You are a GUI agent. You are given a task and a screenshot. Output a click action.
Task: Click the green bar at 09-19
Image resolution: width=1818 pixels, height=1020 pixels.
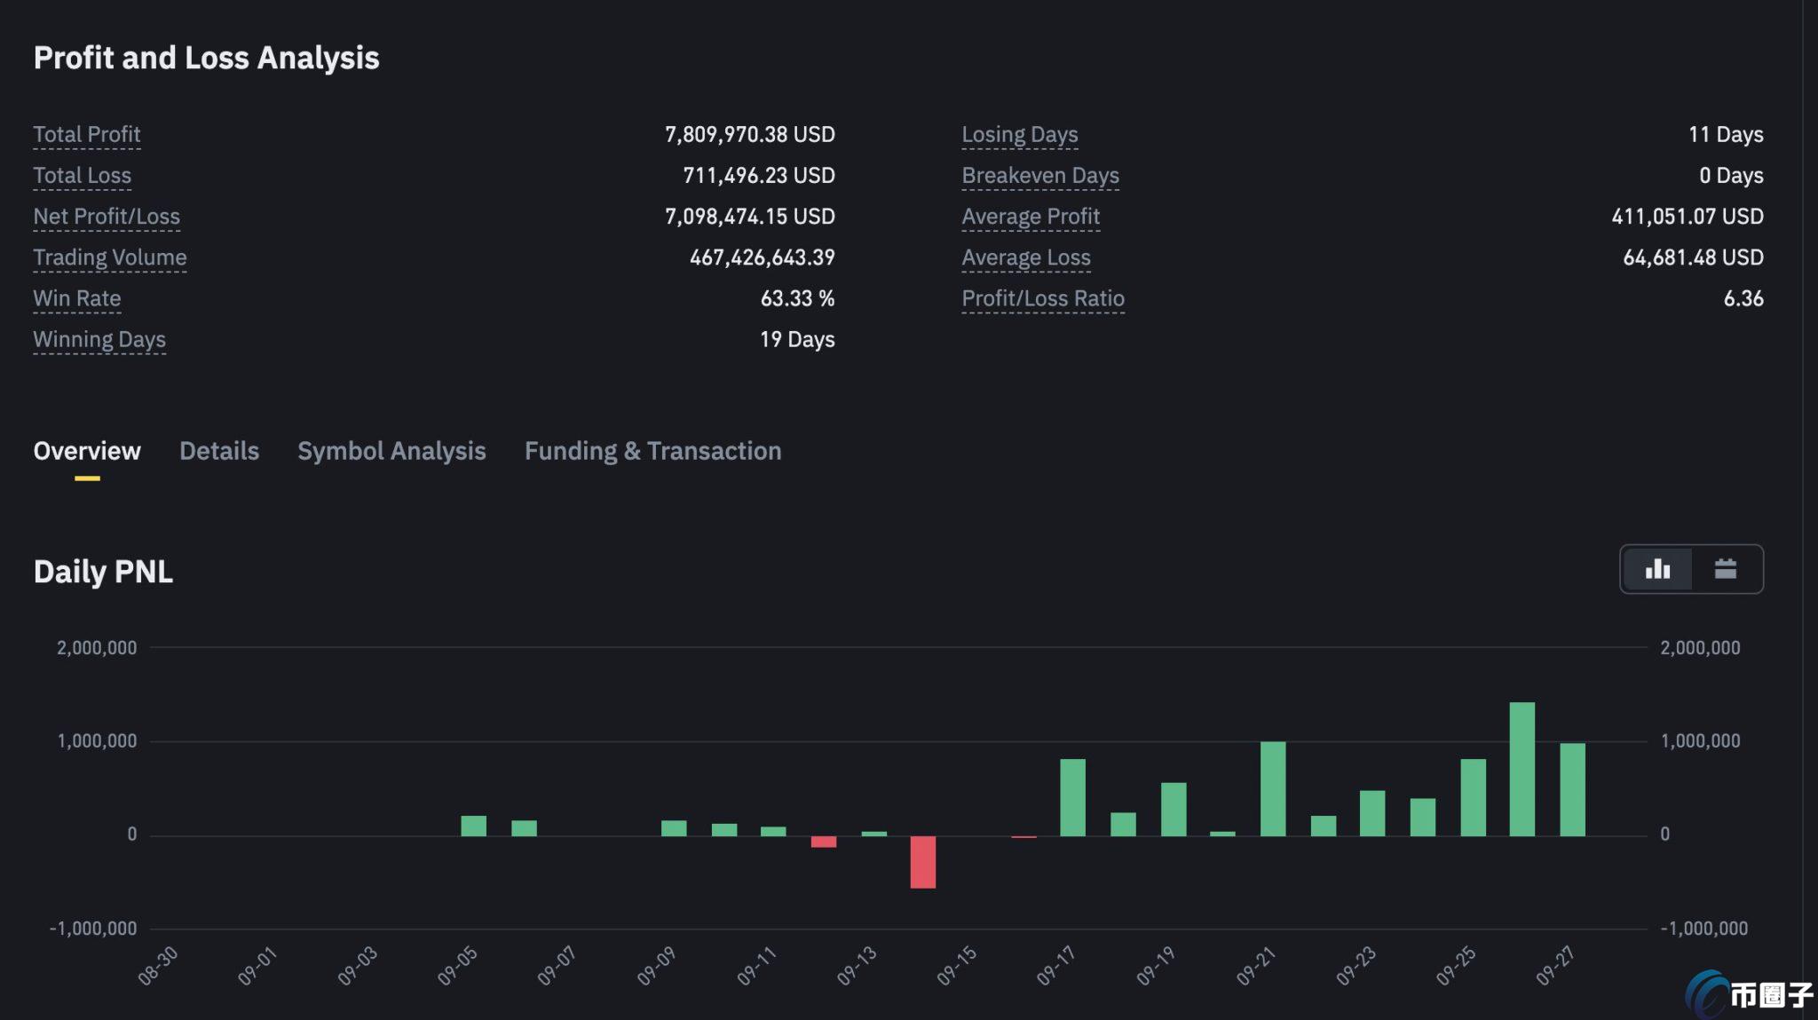coord(1174,810)
